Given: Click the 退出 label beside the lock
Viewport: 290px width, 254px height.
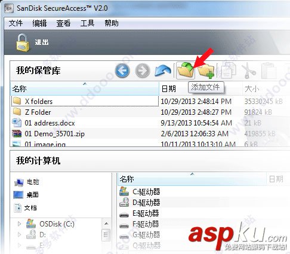Looking at the screenshot, I should pos(42,42).
